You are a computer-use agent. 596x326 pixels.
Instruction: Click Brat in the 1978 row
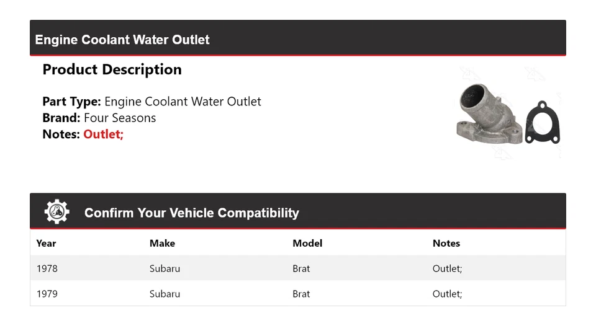tap(301, 268)
